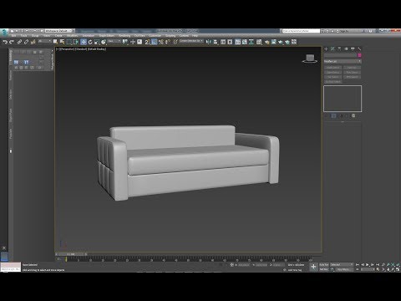This screenshot has width=401, height=301.
Task: Click the Align tool icon
Action: click(215, 42)
